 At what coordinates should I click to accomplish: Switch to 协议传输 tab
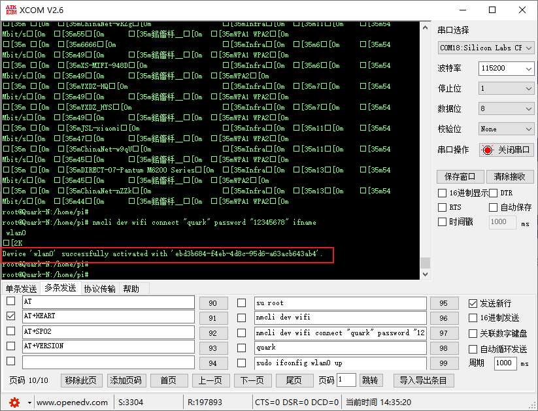(99, 289)
